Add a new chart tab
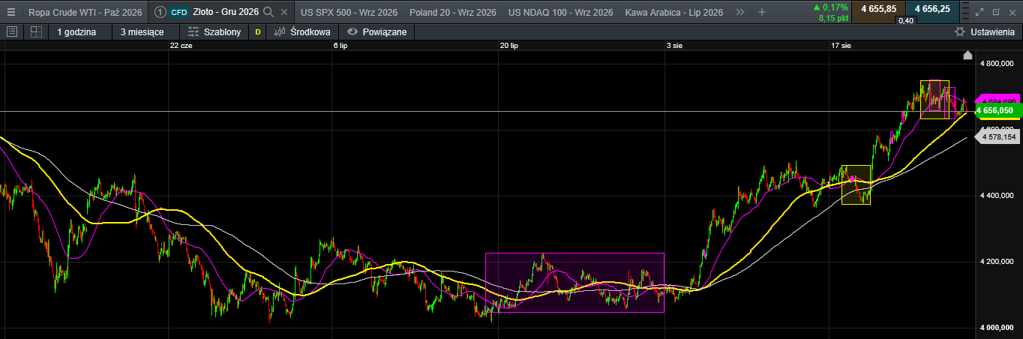 point(762,12)
